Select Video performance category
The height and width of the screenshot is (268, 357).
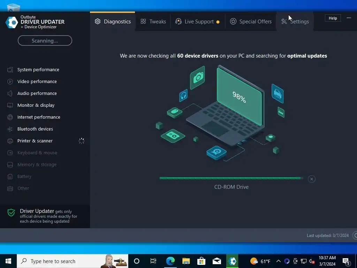(x=37, y=81)
